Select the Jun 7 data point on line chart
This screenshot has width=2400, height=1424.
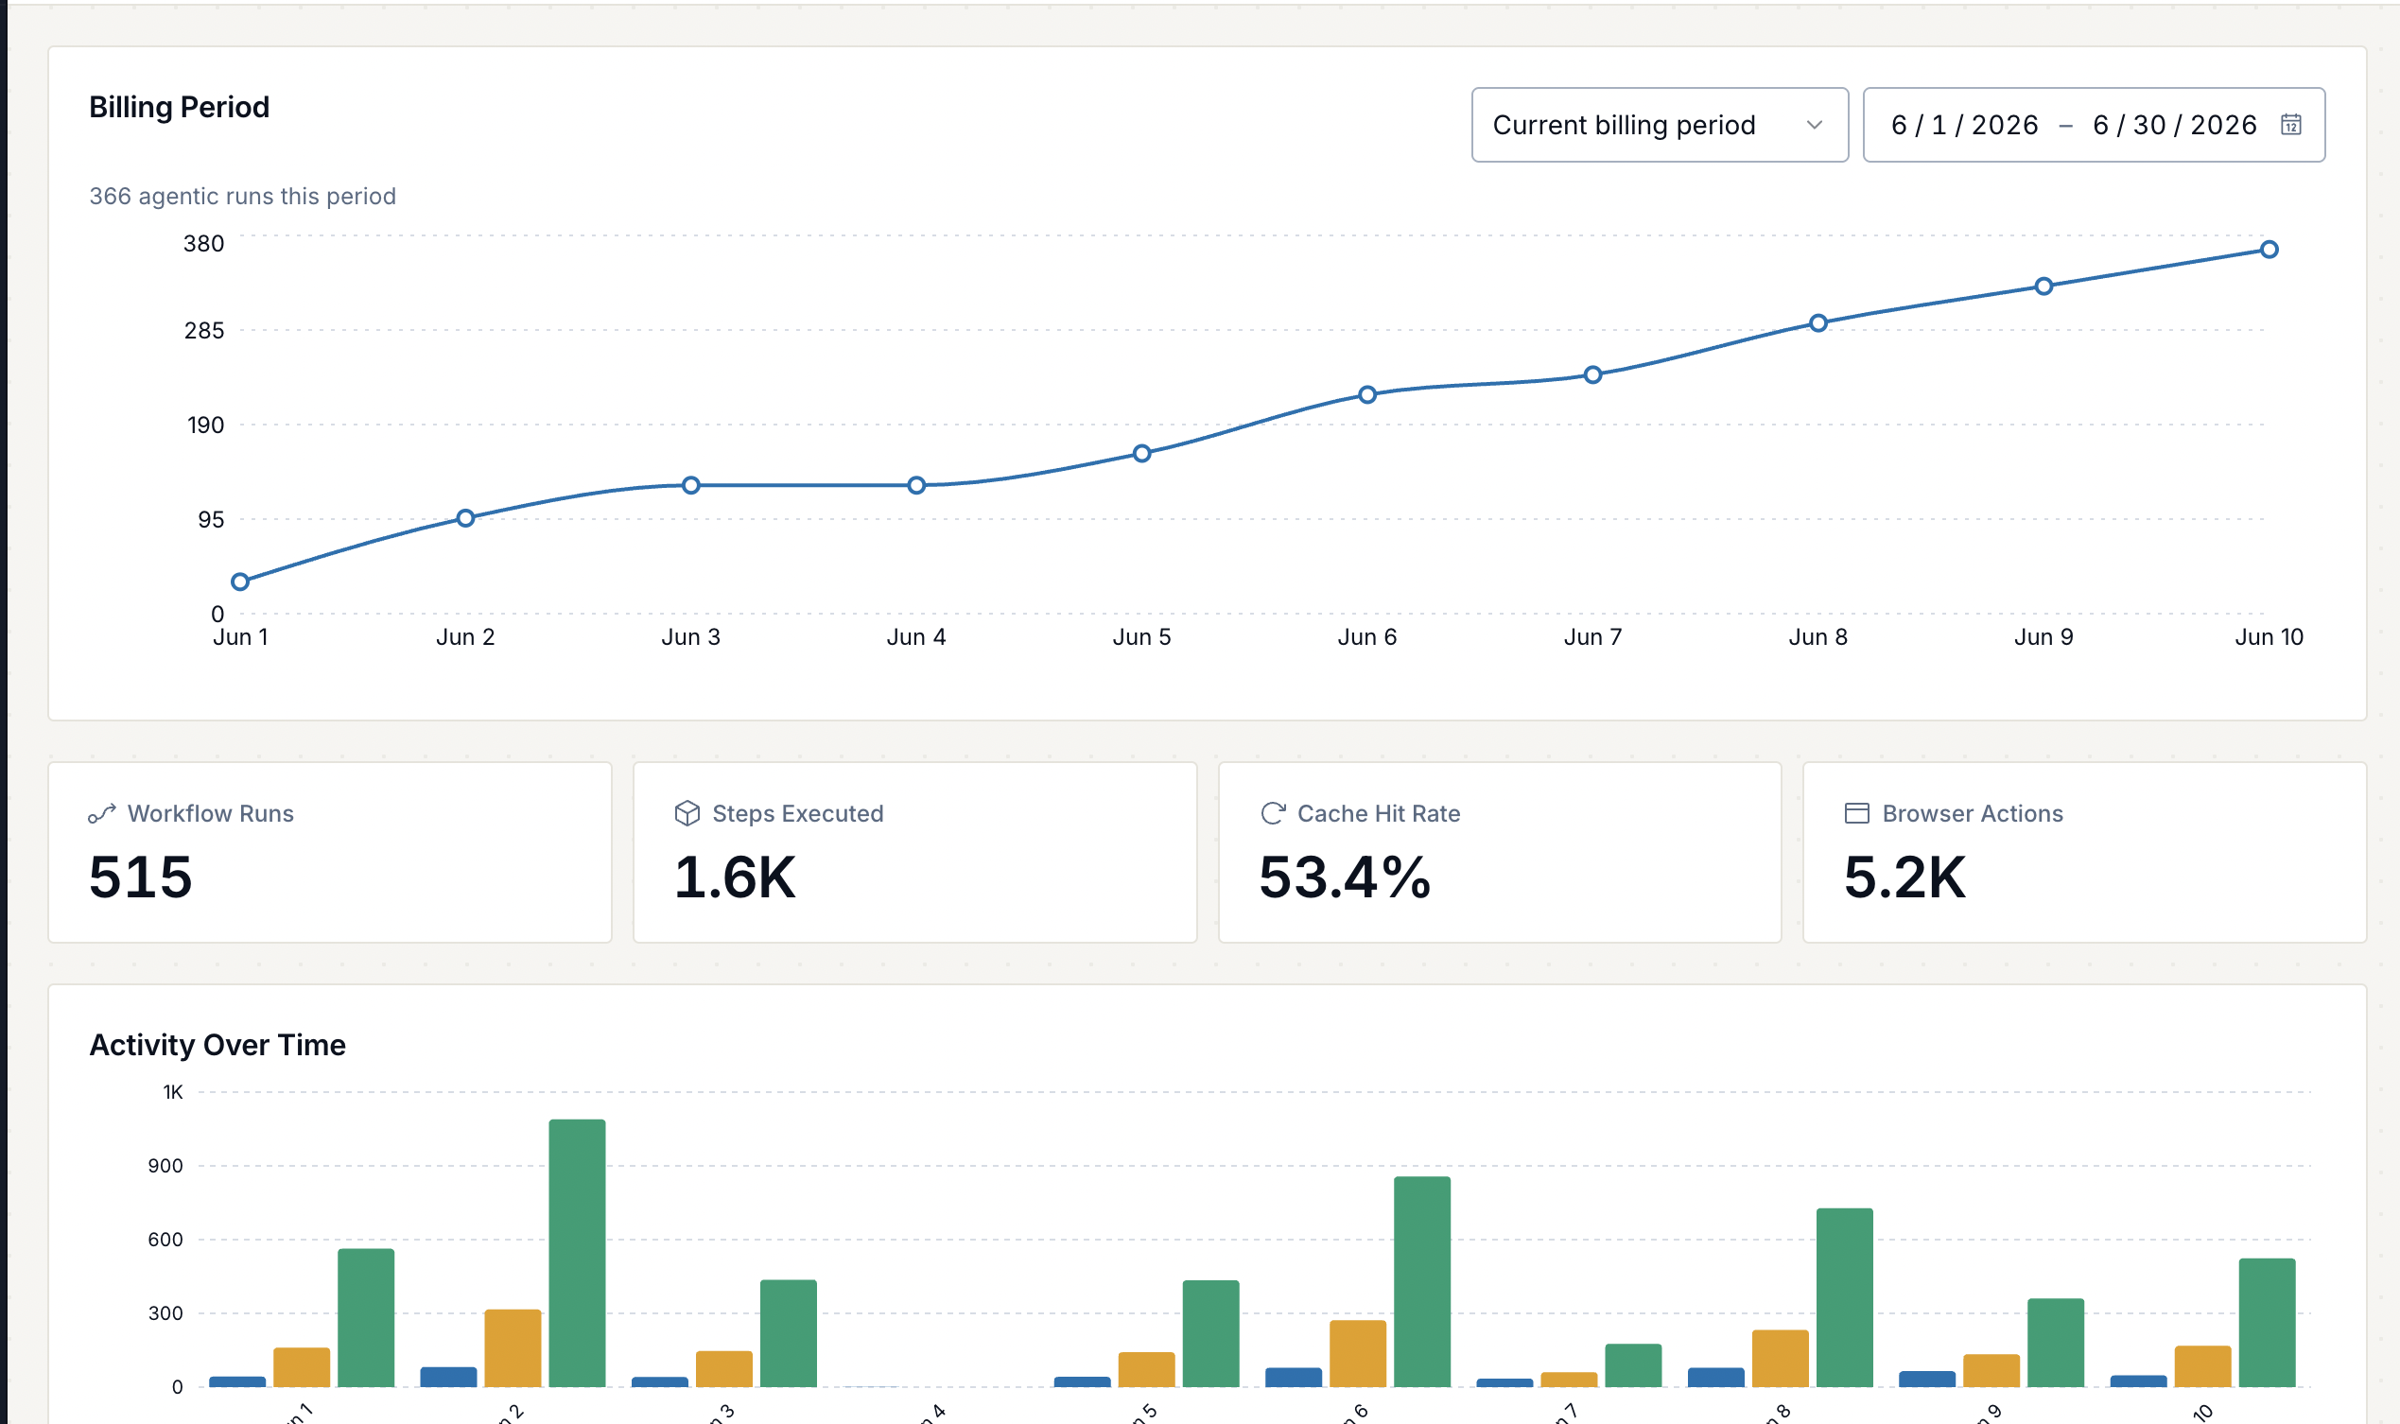pos(1593,375)
